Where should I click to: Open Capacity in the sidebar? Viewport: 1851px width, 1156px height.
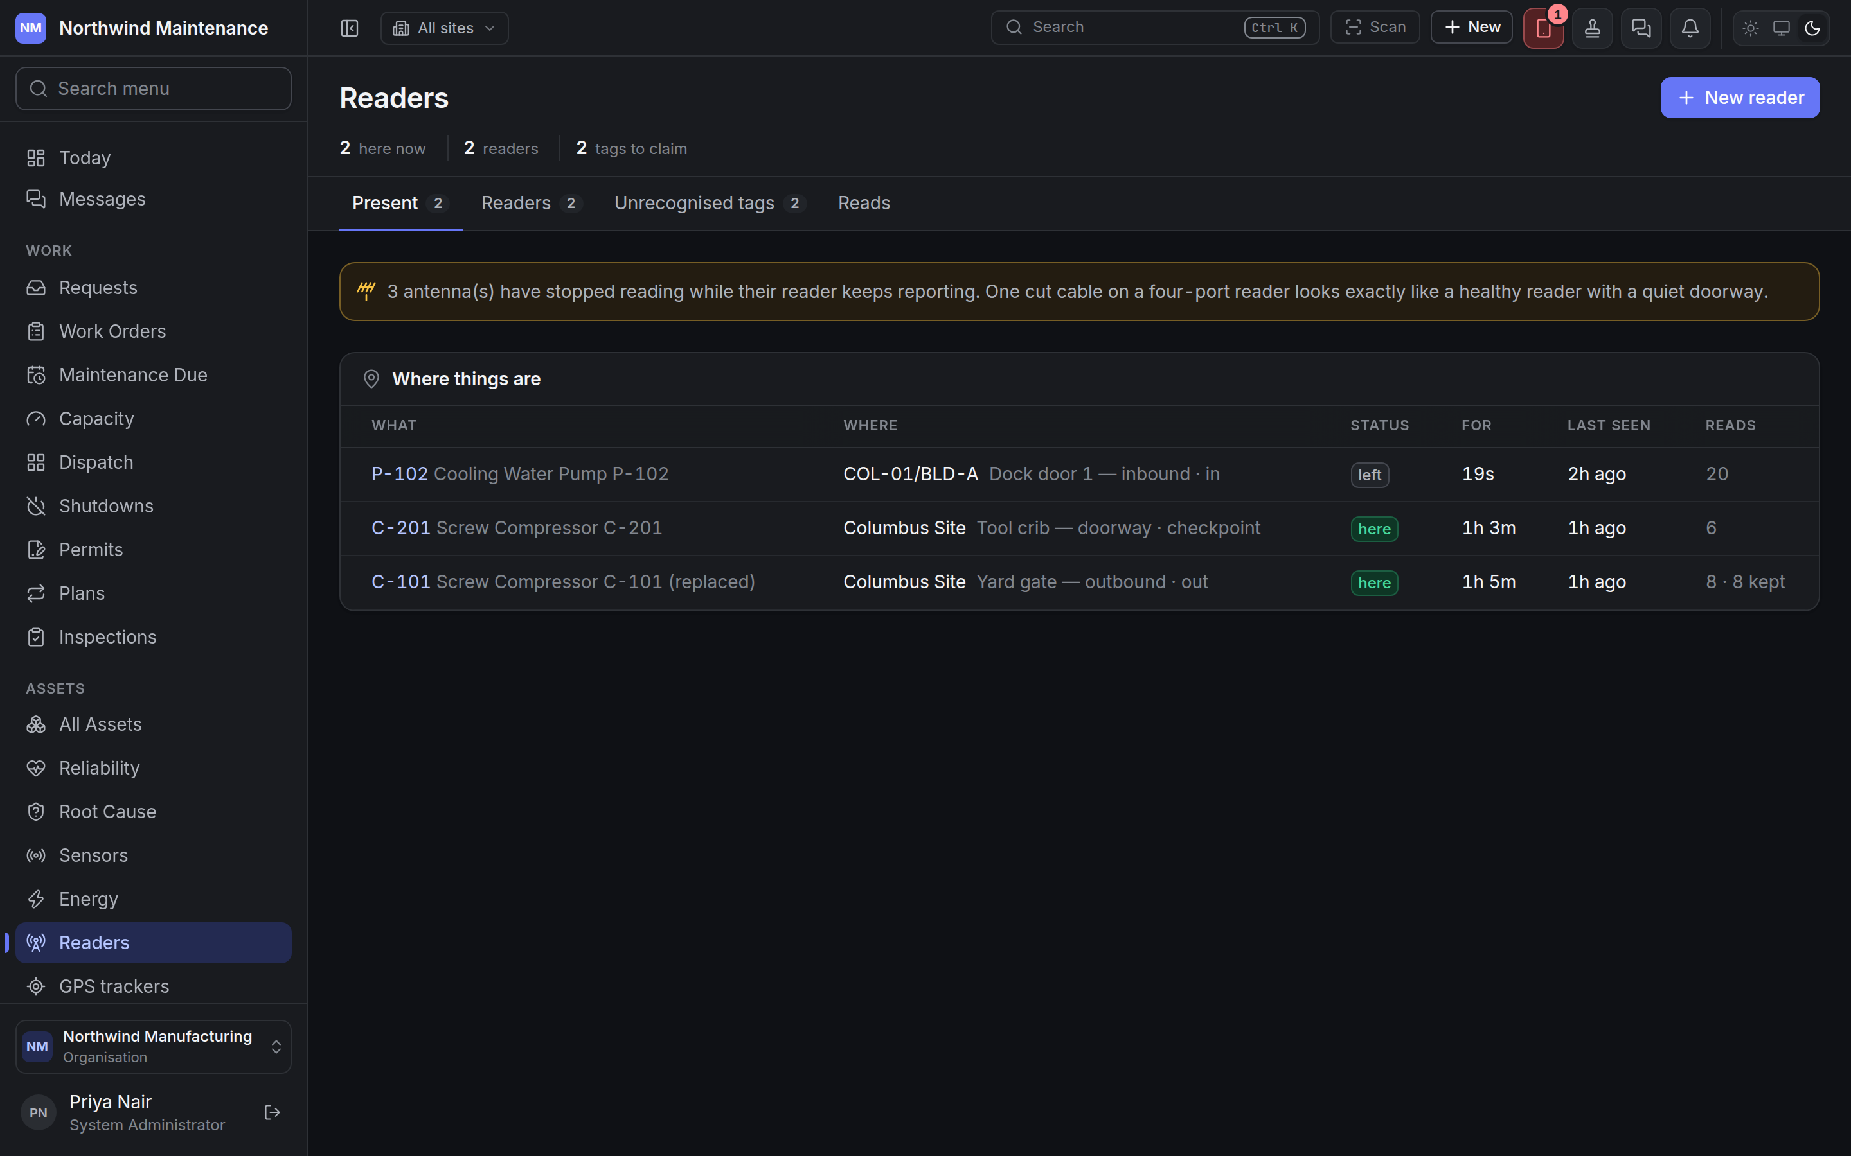coord(154,419)
